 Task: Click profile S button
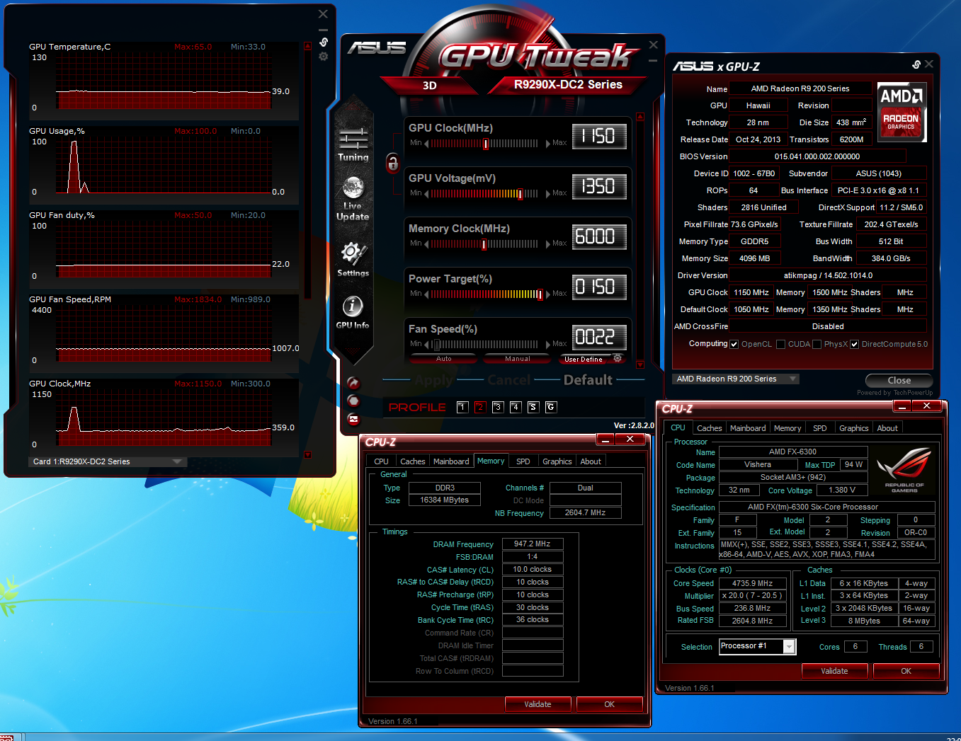coord(533,407)
